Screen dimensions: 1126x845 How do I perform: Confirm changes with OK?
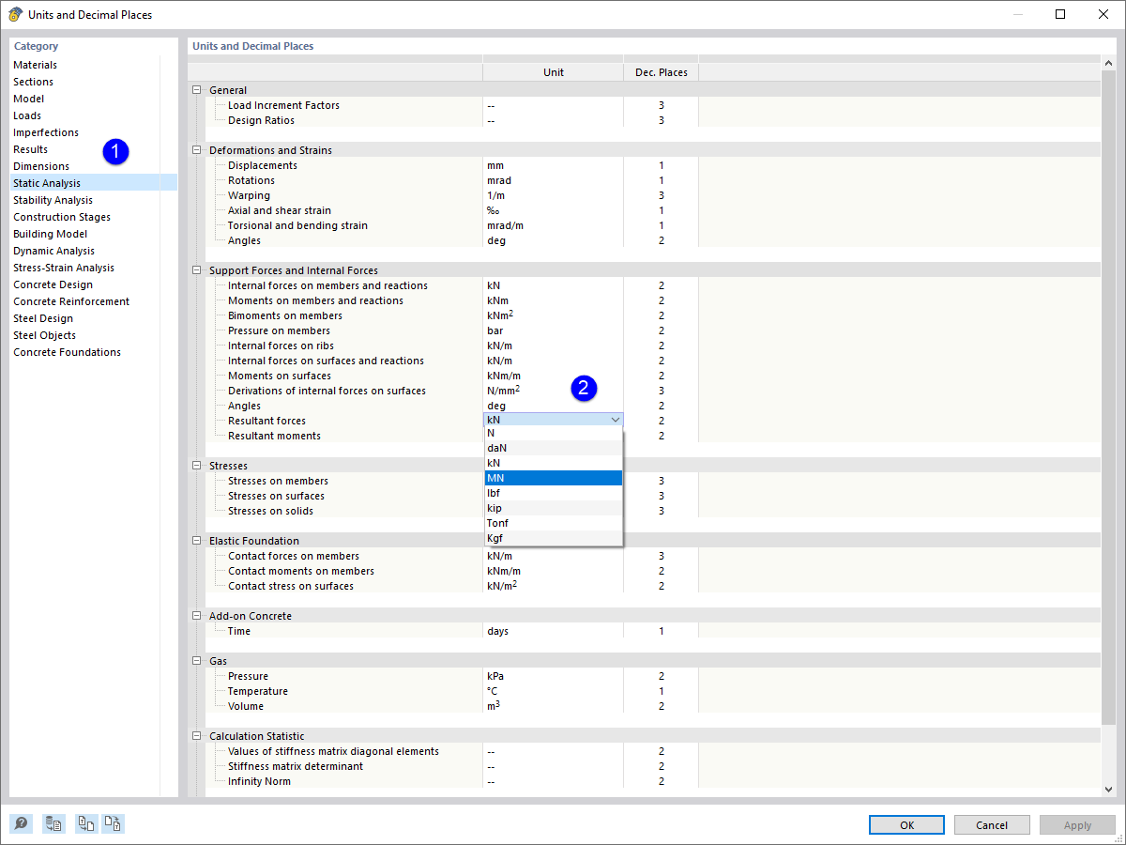point(906,824)
